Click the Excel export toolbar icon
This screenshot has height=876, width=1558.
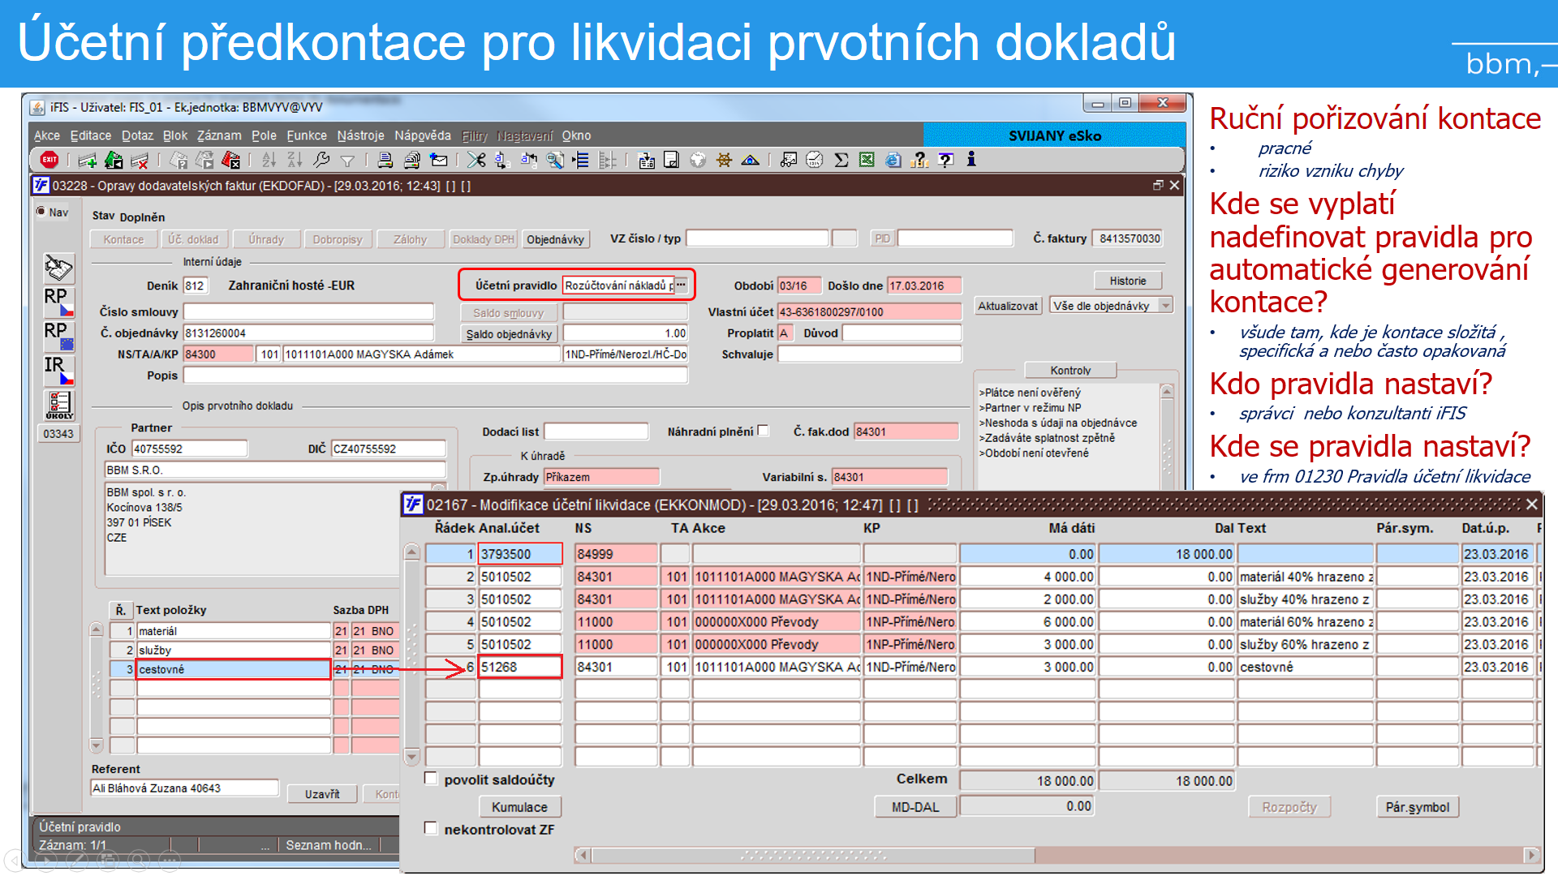click(867, 161)
